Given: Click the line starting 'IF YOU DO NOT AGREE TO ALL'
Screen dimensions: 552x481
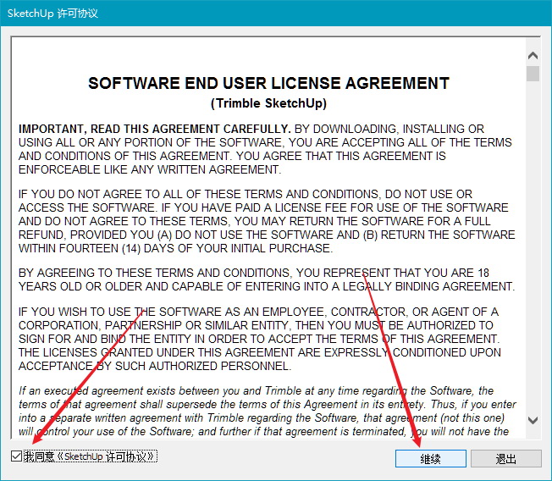Looking at the screenshot, I should pos(246,194).
